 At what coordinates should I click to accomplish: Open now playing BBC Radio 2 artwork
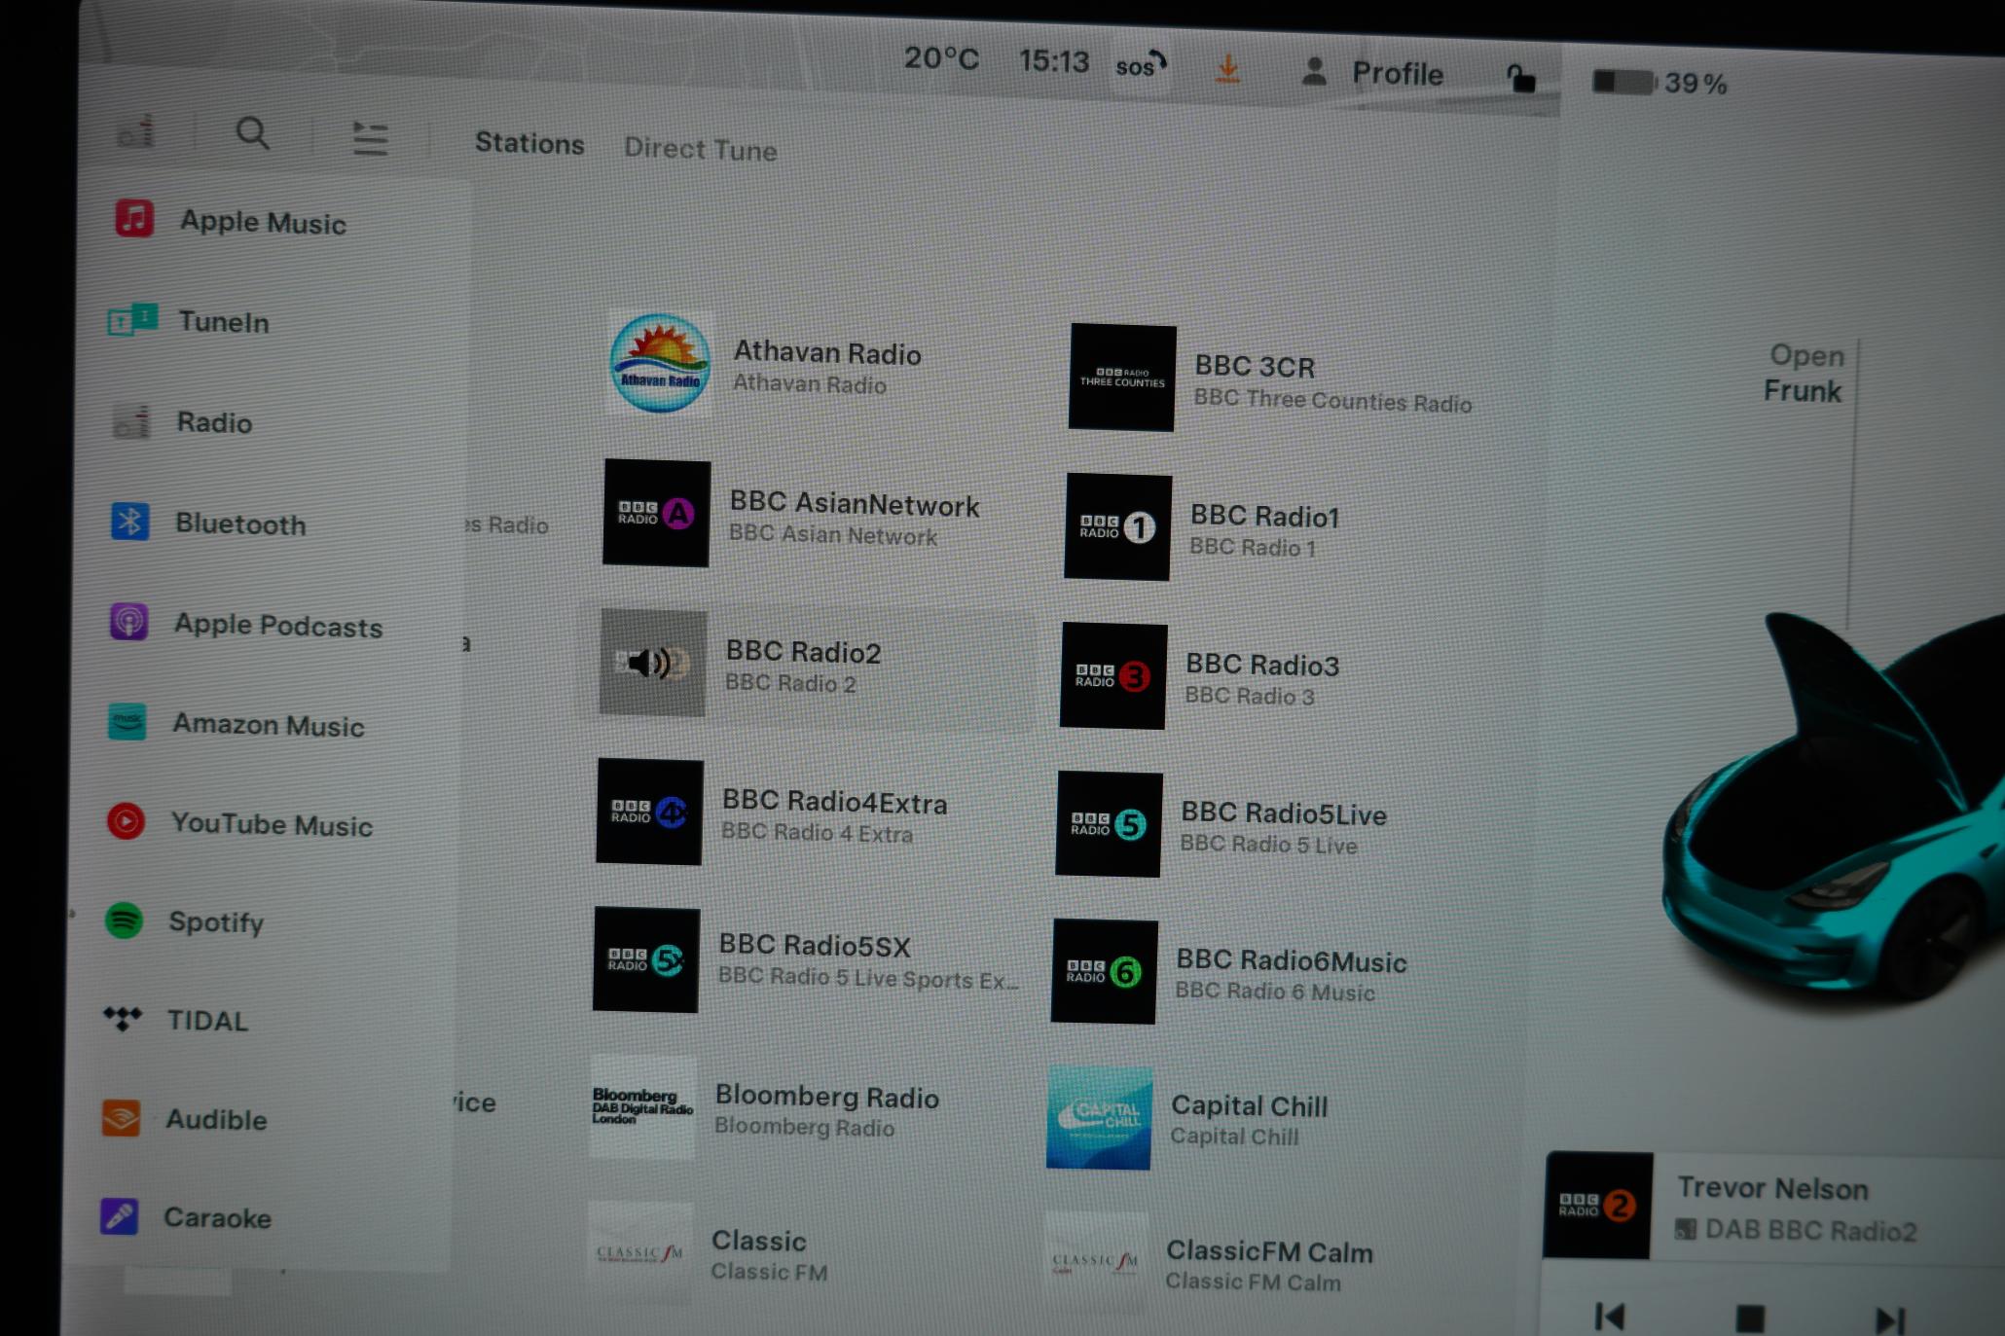(1598, 1207)
